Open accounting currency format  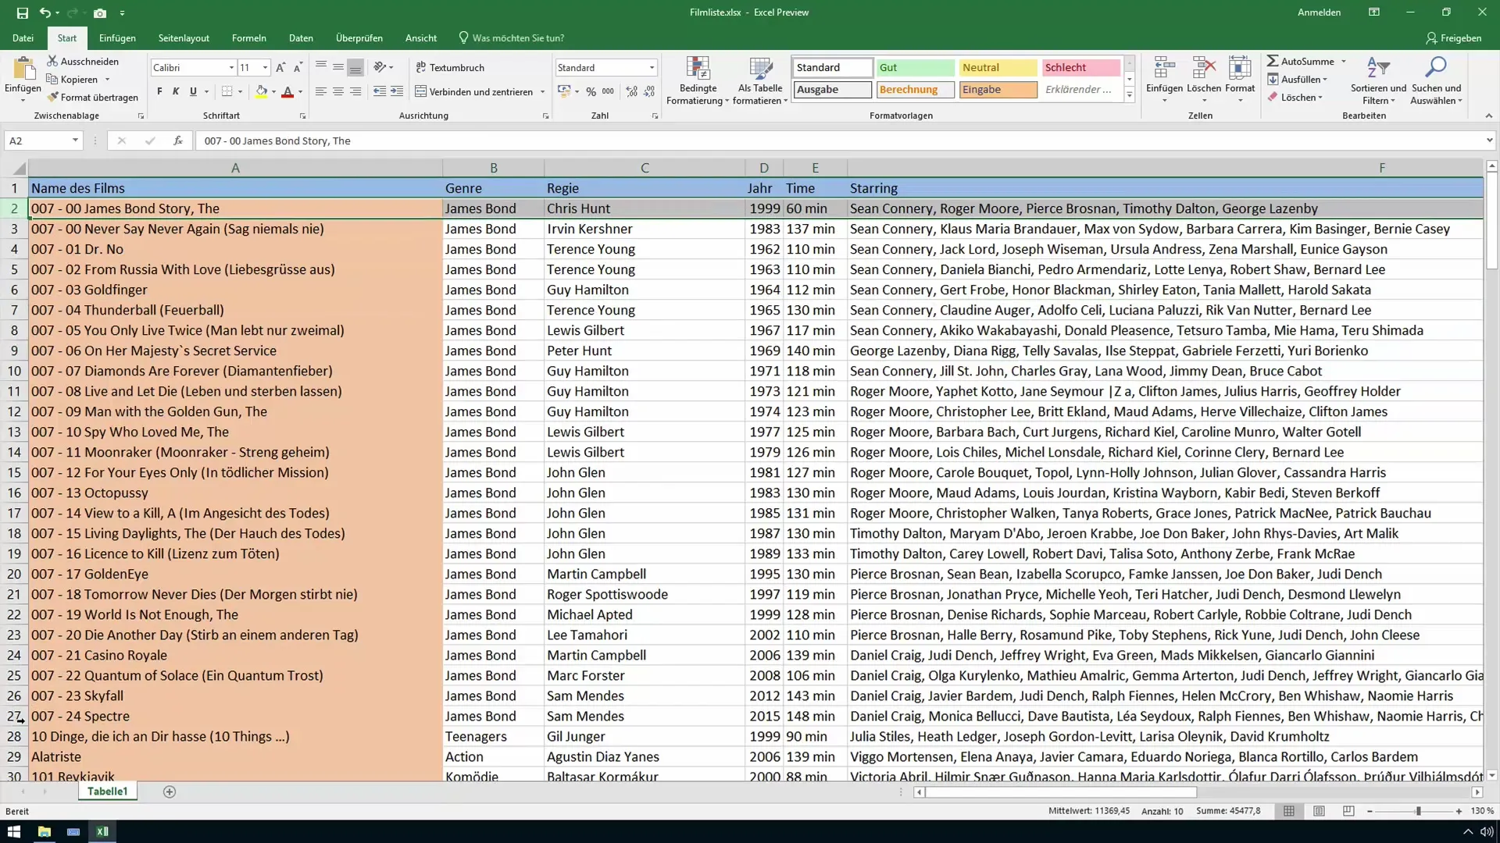564,91
